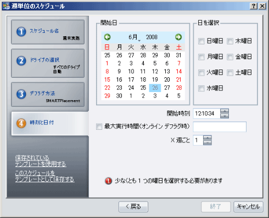Select June 28 in calendar
Viewport: 269px width, 218px height.
pos(179,88)
